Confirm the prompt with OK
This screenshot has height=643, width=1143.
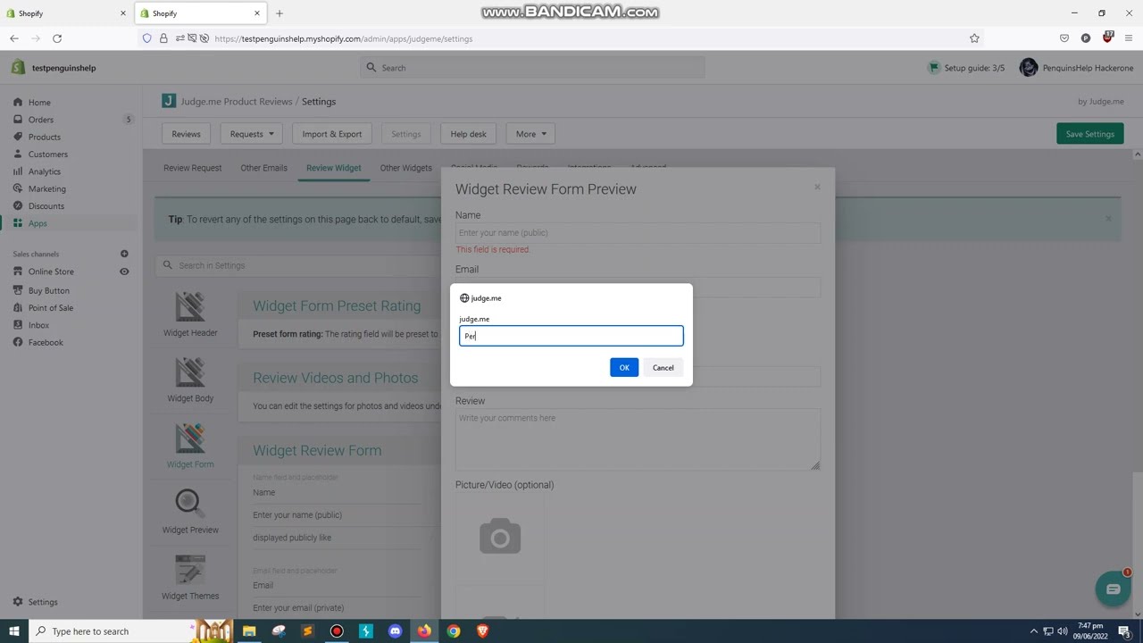(624, 367)
